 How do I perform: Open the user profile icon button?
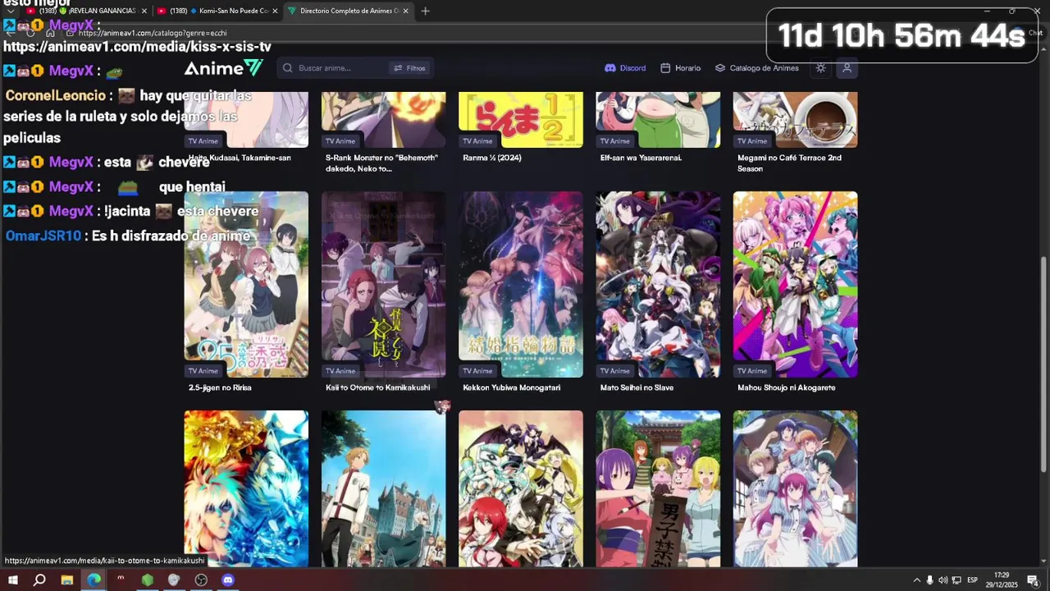pyautogui.click(x=847, y=68)
